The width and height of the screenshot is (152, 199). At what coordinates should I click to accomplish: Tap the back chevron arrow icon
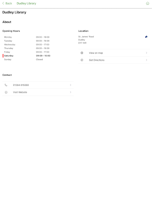pos(3,3)
